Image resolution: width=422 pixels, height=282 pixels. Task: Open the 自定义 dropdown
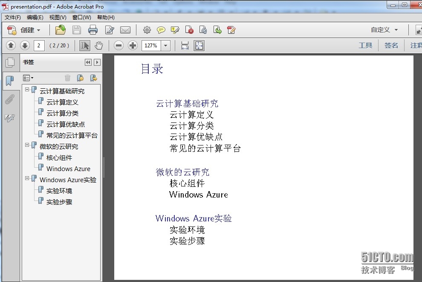(x=384, y=30)
